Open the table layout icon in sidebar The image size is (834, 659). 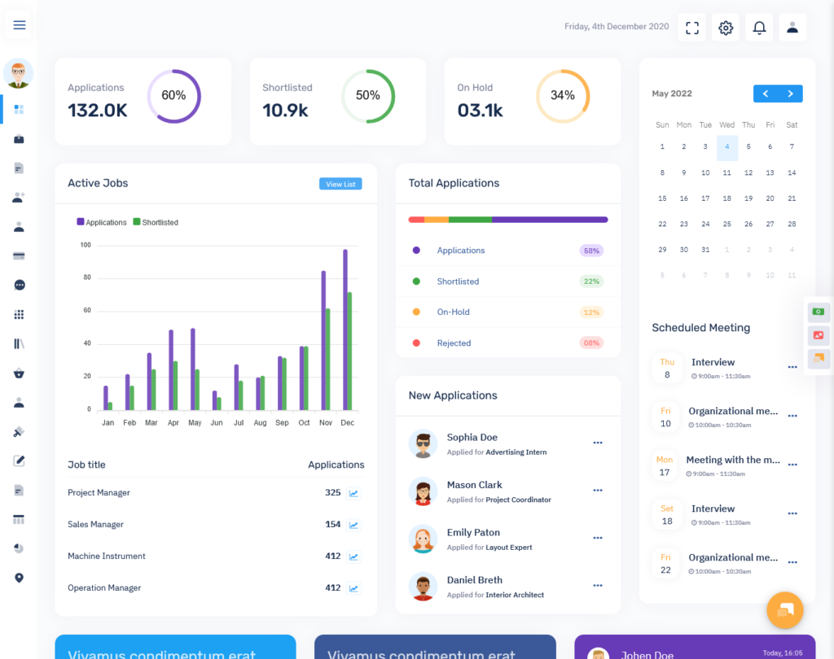[x=20, y=519]
